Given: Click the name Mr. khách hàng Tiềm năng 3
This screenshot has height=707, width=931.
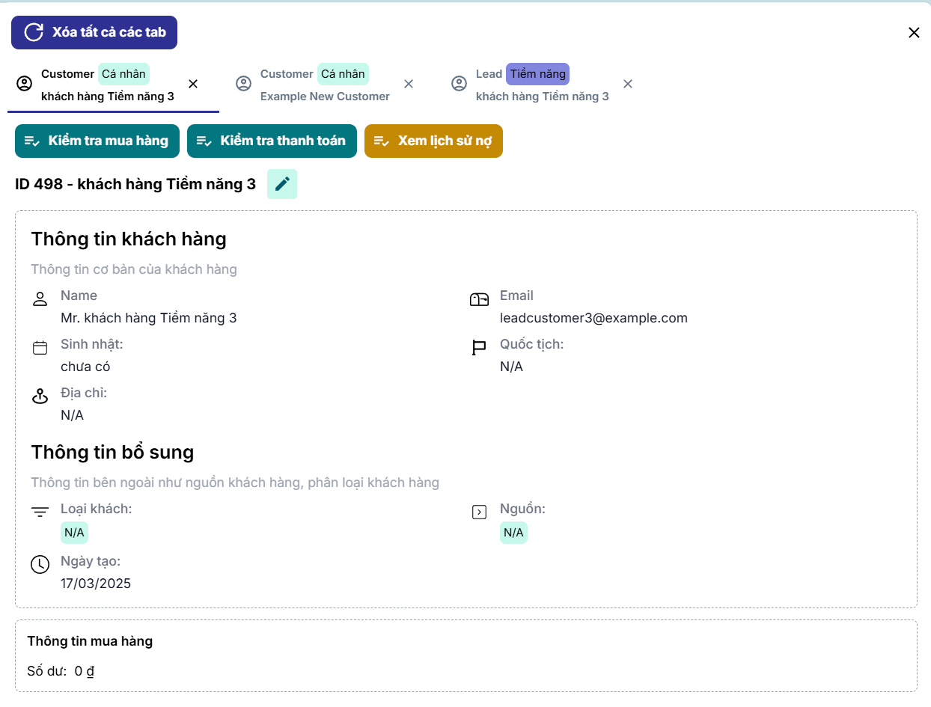Looking at the screenshot, I should (x=149, y=318).
